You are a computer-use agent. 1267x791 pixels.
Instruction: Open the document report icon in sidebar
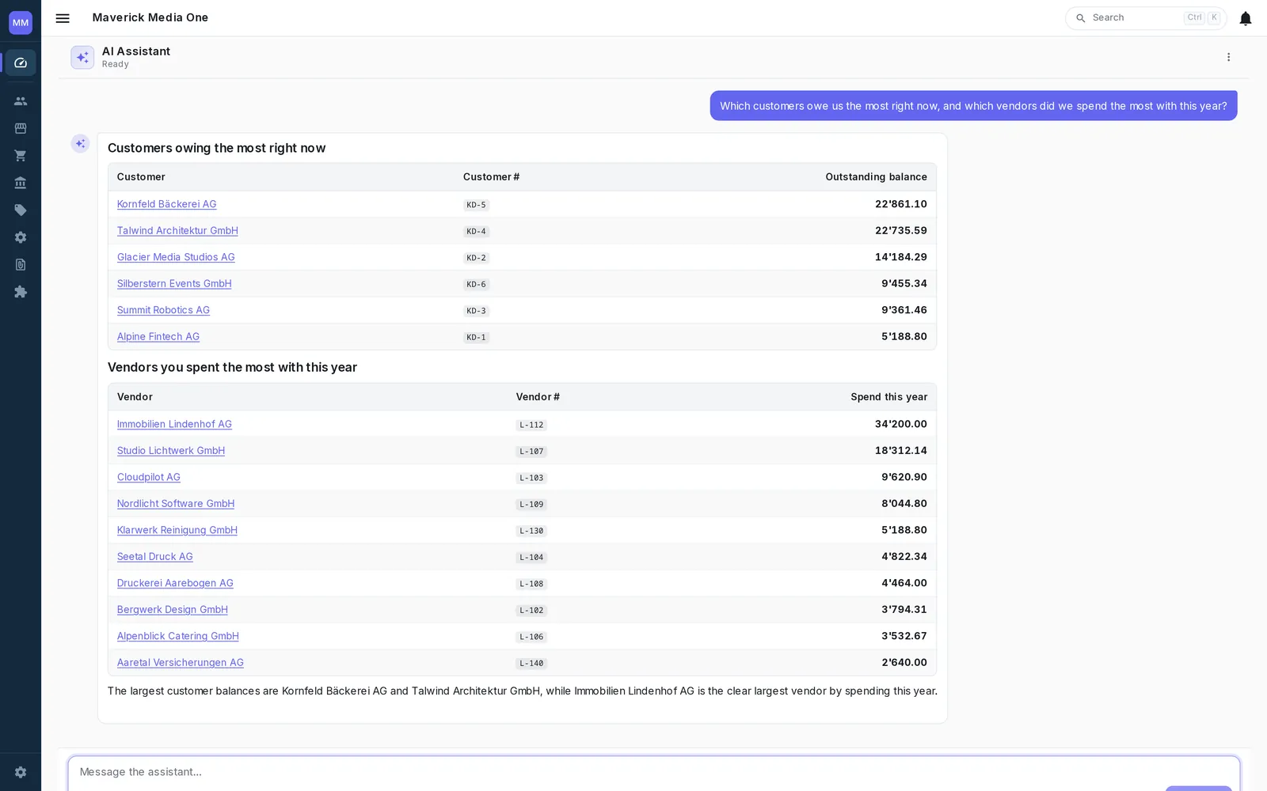click(x=21, y=265)
